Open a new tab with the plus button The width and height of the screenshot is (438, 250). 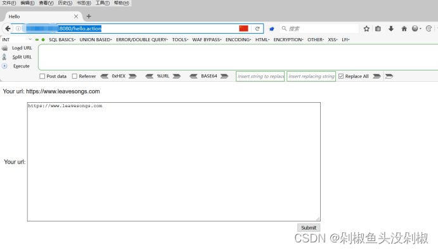[89, 16]
